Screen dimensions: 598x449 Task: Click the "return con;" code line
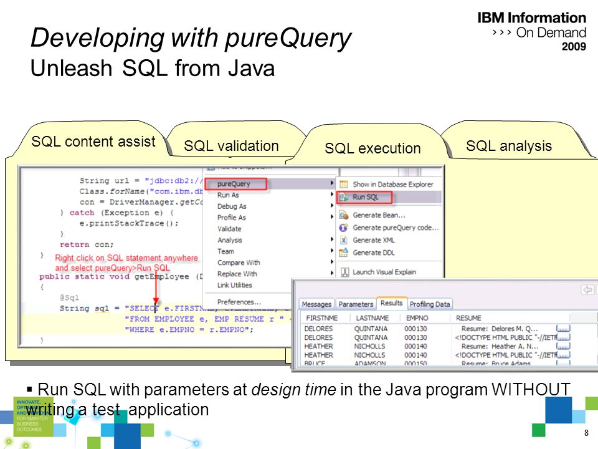87,244
